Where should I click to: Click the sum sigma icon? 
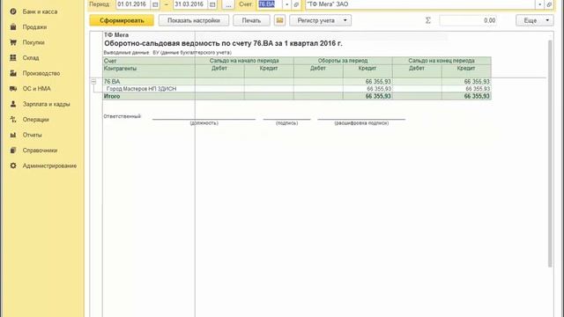[x=428, y=20]
